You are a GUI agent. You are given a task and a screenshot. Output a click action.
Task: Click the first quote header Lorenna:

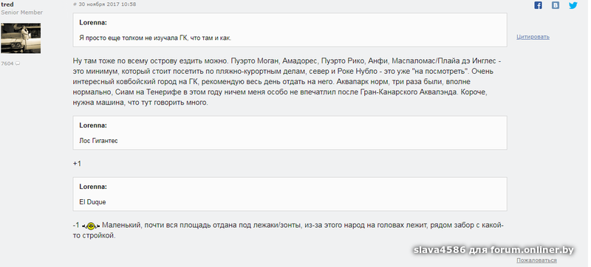click(x=93, y=23)
